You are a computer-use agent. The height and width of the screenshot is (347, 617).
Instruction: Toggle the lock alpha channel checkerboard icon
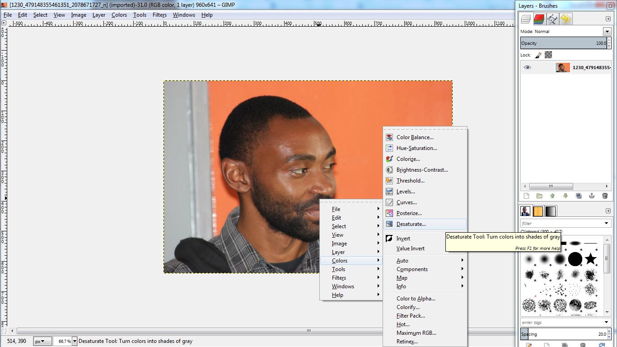pyautogui.click(x=548, y=55)
